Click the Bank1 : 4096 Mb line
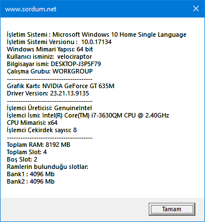This screenshot has height=222, width=205. click(30, 174)
